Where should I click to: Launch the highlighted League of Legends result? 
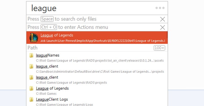click(97, 38)
